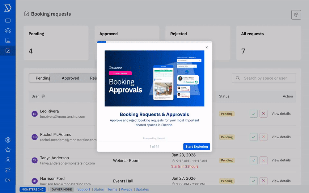Open the bookings list sidebar icon
The width and height of the screenshot is (309, 193).
point(8,20)
